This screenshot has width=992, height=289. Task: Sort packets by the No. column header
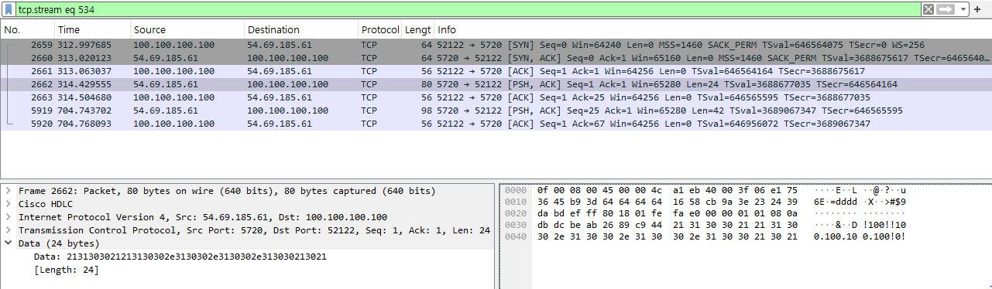pos(27,30)
